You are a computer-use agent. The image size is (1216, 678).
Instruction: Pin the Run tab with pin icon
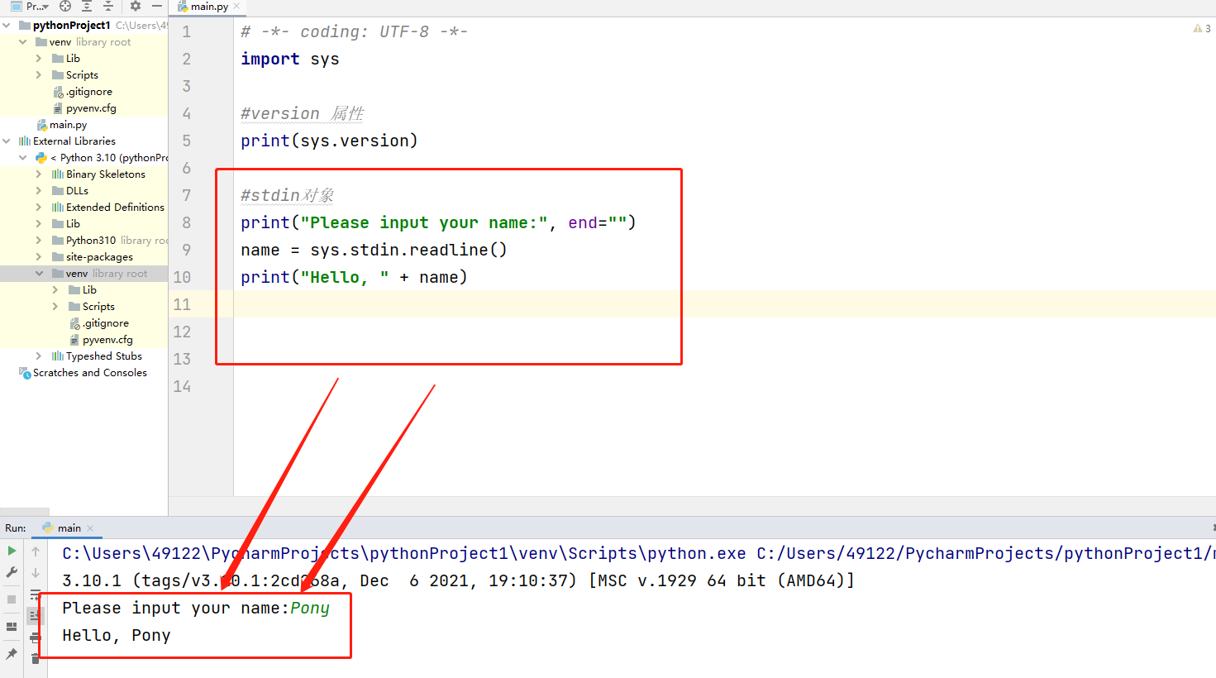(12, 654)
